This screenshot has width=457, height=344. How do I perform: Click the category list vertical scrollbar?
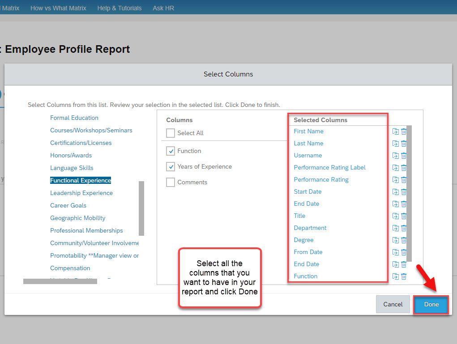tap(141, 208)
